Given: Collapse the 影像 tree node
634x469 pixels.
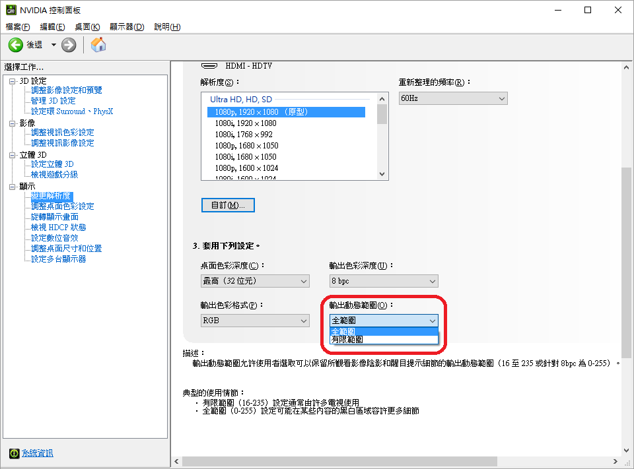Looking at the screenshot, I should pos(13,123).
